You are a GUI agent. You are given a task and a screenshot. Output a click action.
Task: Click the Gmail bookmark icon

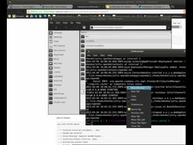pos(27,16)
